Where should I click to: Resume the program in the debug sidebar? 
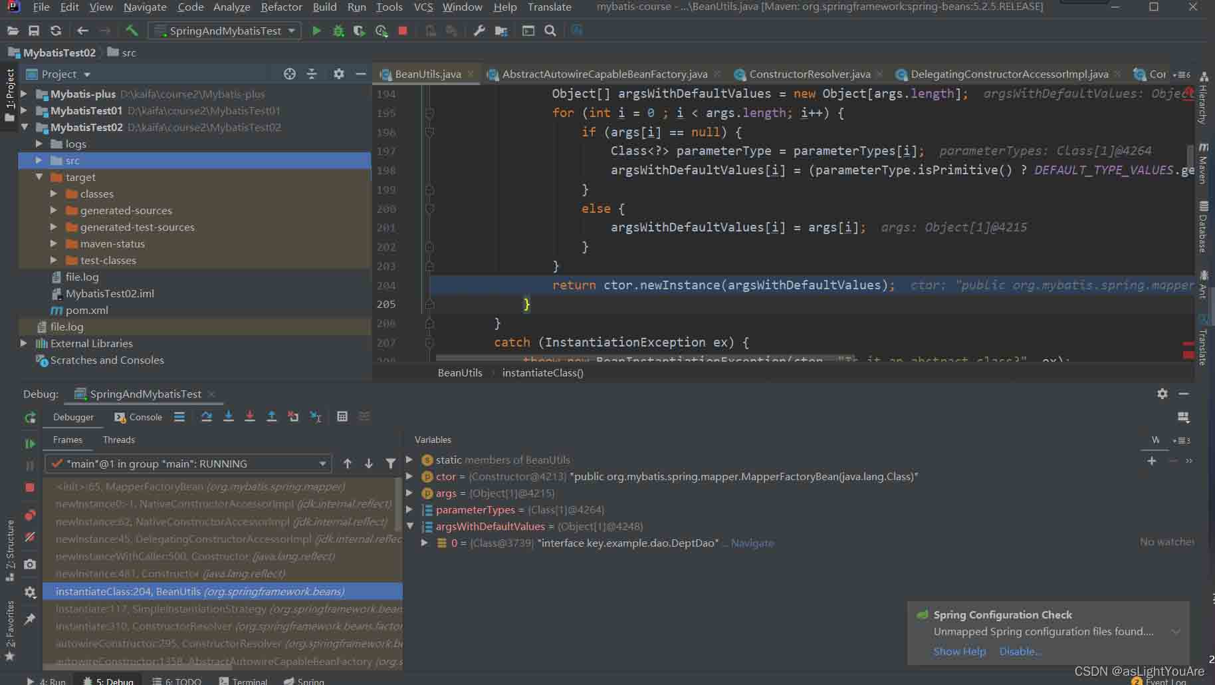click(x=30, y=443)
